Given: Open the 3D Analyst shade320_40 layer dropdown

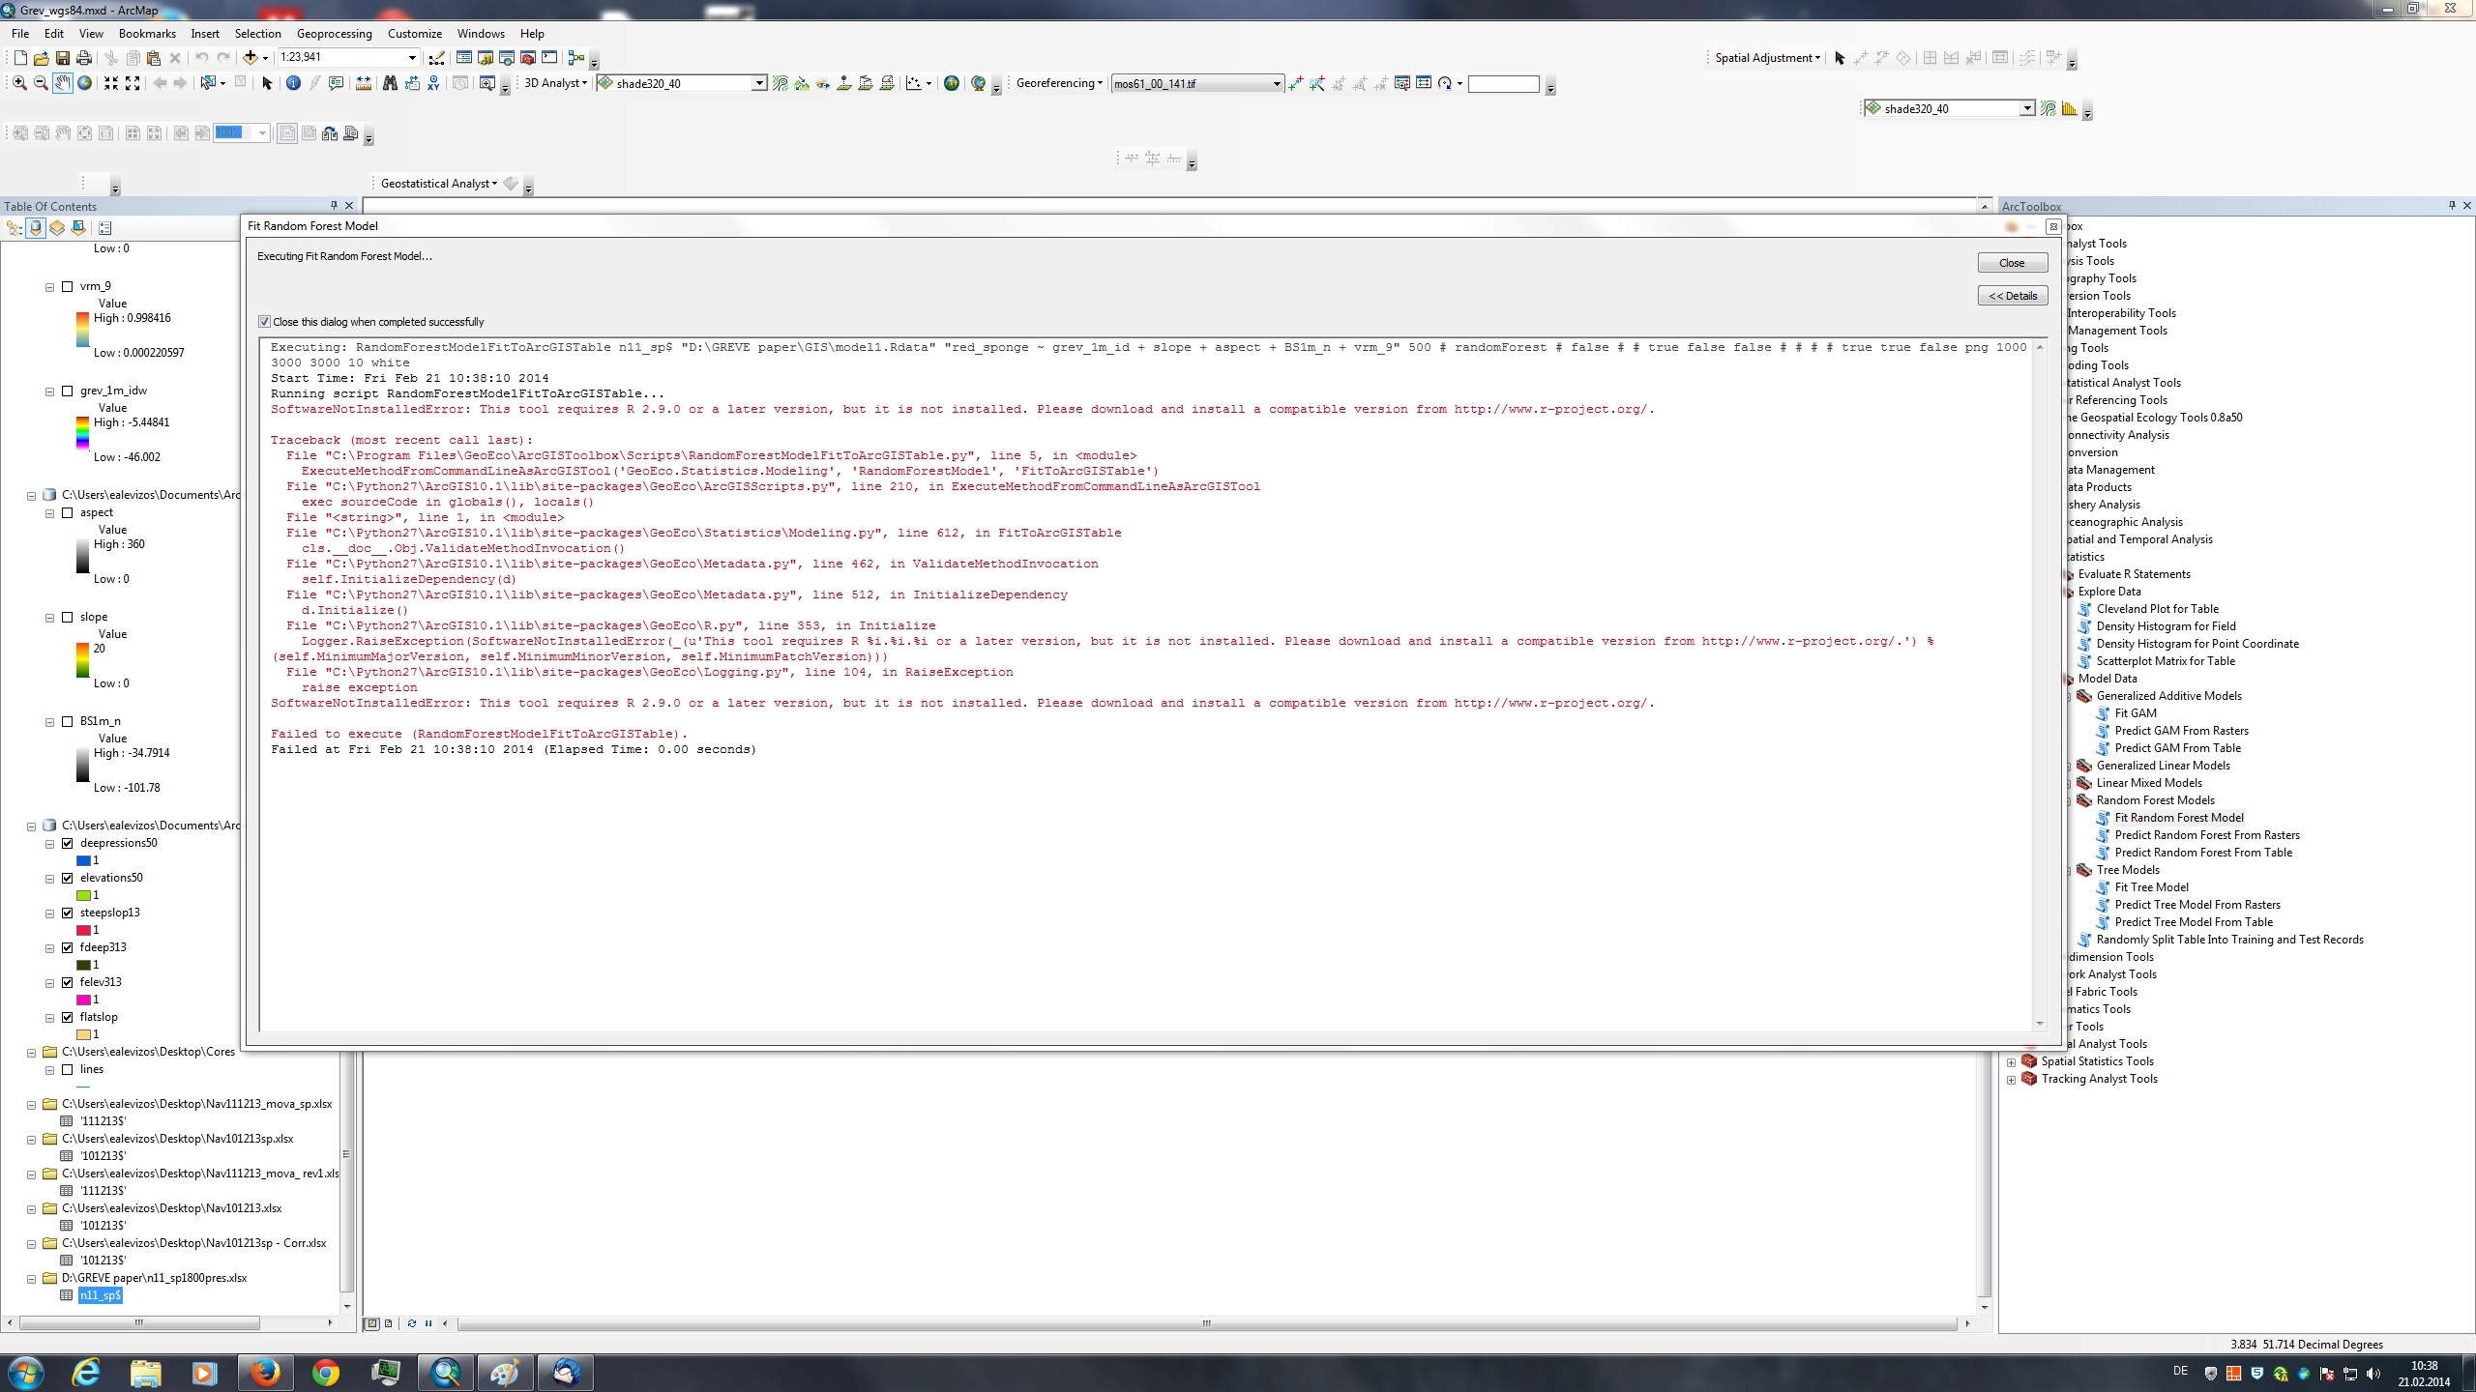Looking at the screenshot, I should click(759, 84).
